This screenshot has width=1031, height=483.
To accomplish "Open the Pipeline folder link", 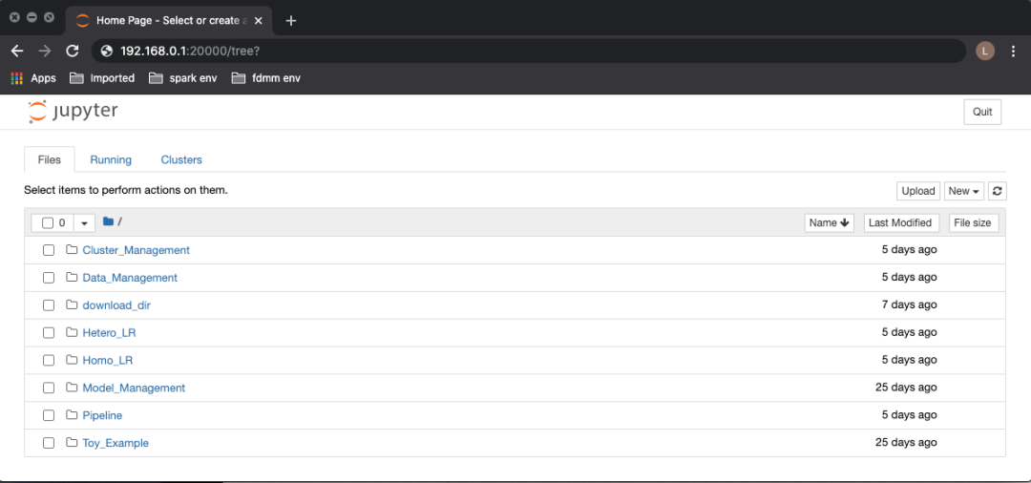I will pos(102,415).
